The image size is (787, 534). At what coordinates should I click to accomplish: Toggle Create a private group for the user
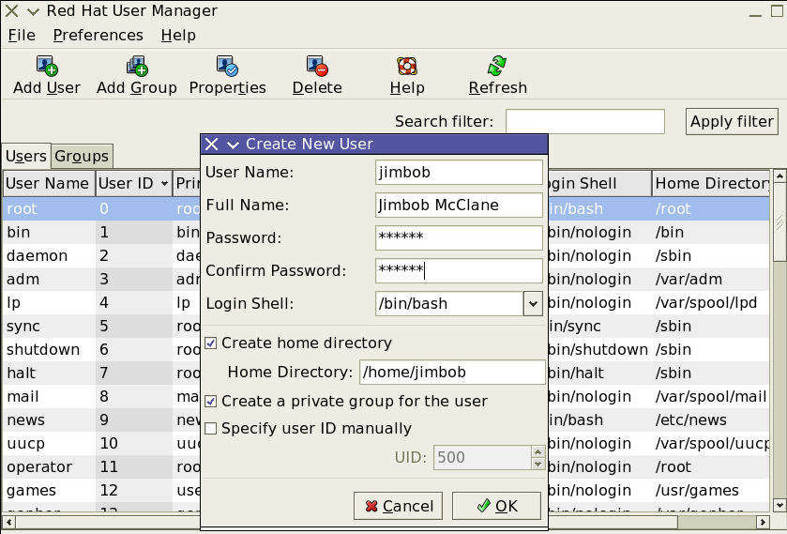[211, 402]
